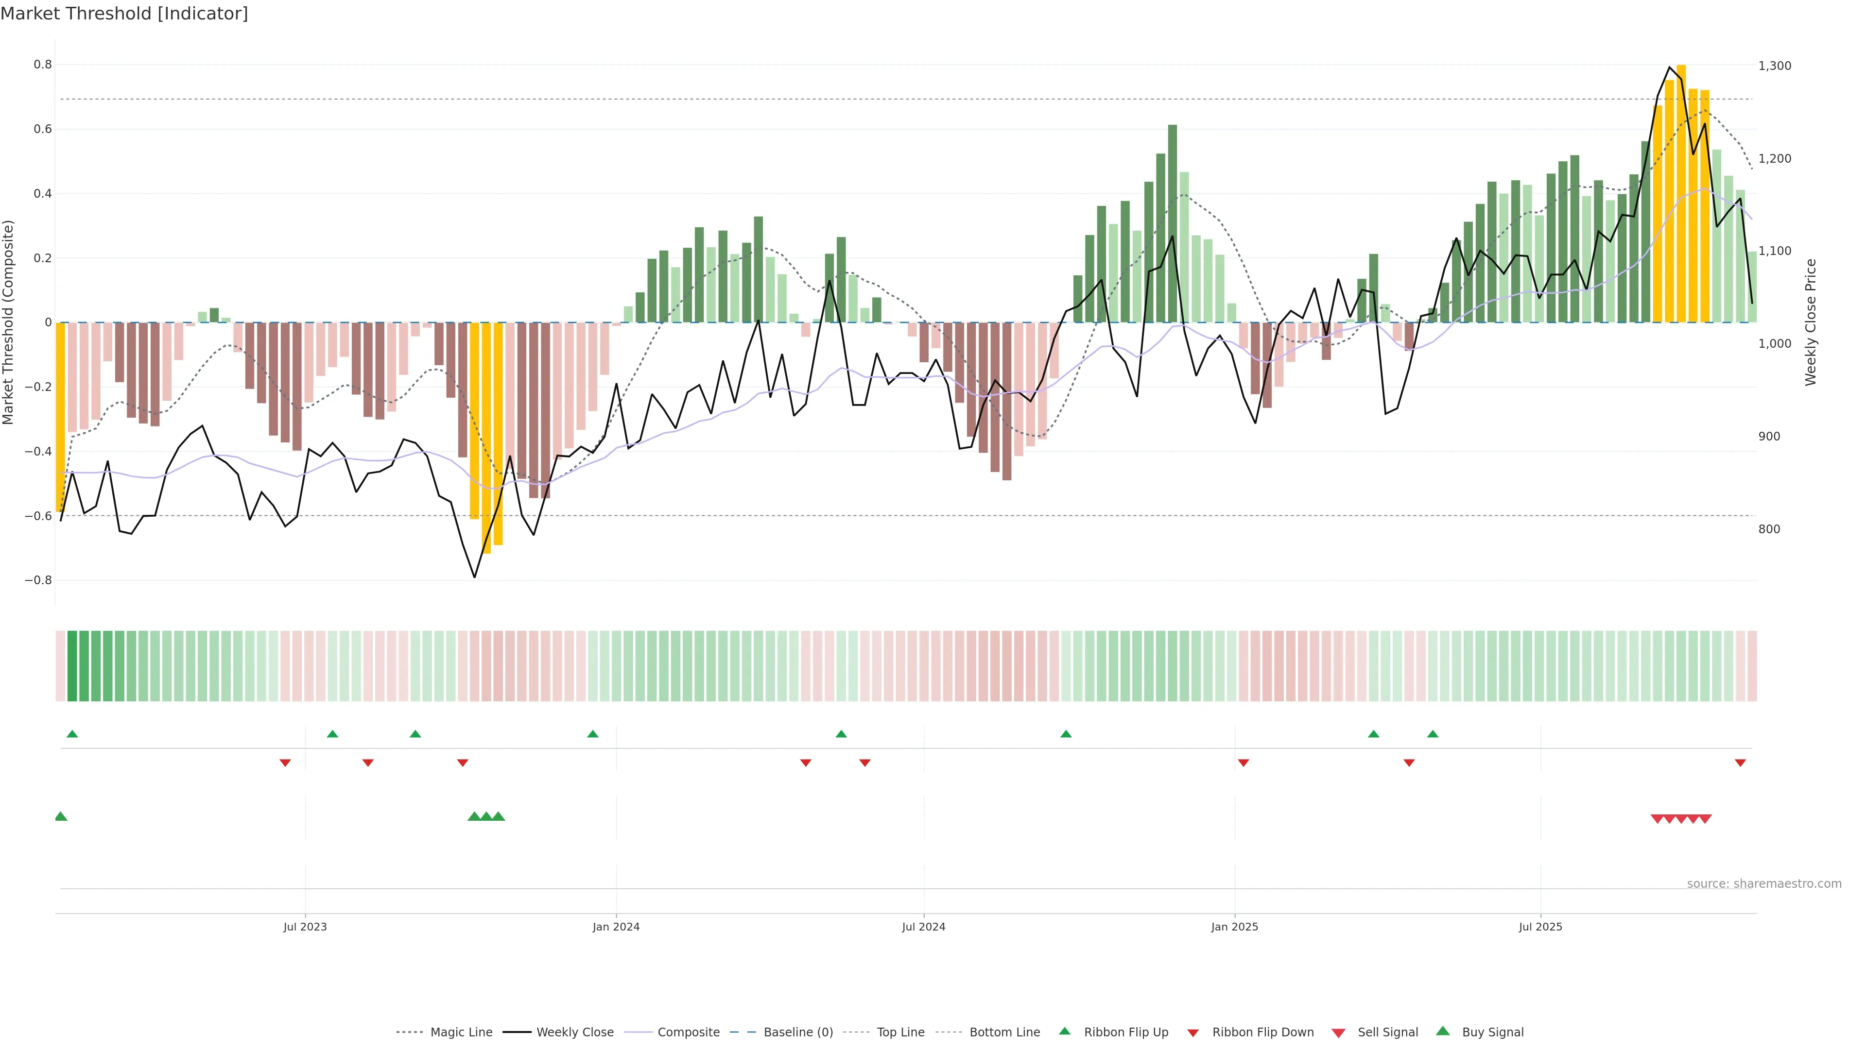Image resolution: width=1866 pixels, height=1049 pixels.
Task: Click the darkest green ribbon cell at left
Action: pyautogui.click(x=72, y=666)
